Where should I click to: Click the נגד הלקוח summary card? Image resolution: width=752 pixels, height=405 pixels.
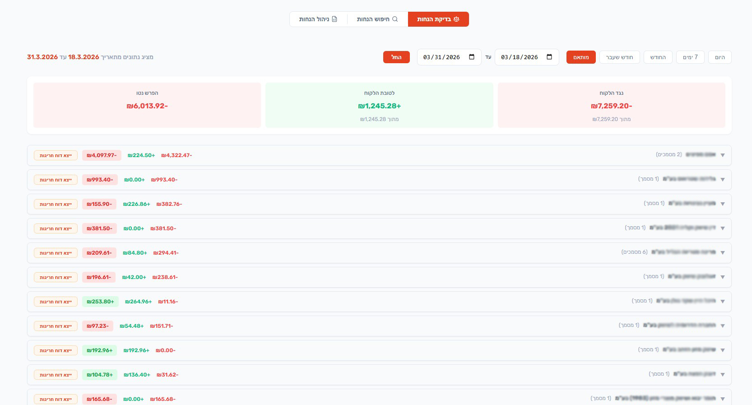coord(611,105)
